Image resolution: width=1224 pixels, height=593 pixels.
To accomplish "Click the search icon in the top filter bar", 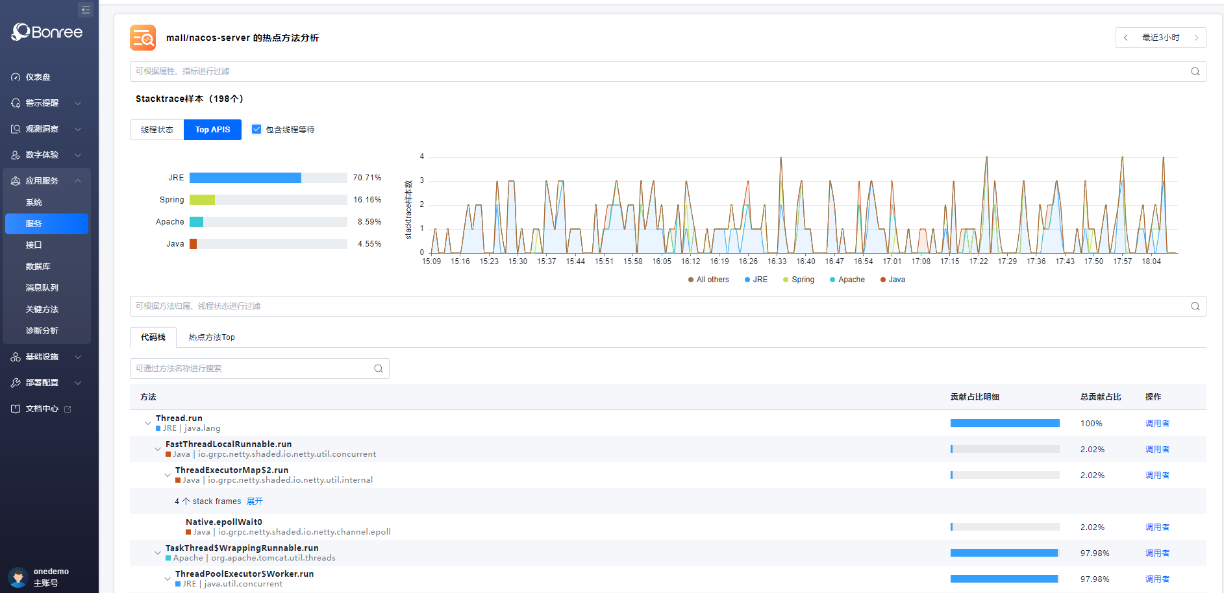I will pyautogui.click(x=1195, y=71).
